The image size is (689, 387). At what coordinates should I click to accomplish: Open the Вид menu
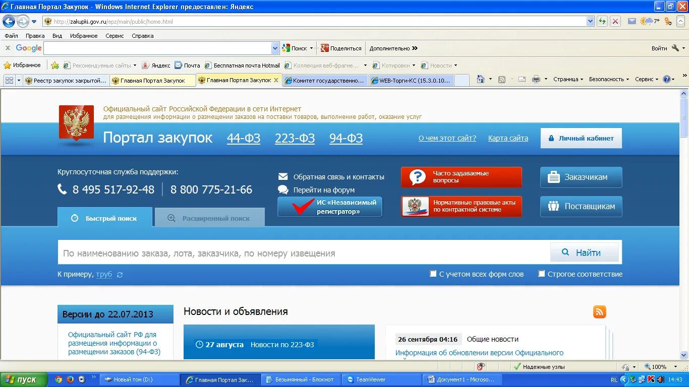click(x=57, y=36)
